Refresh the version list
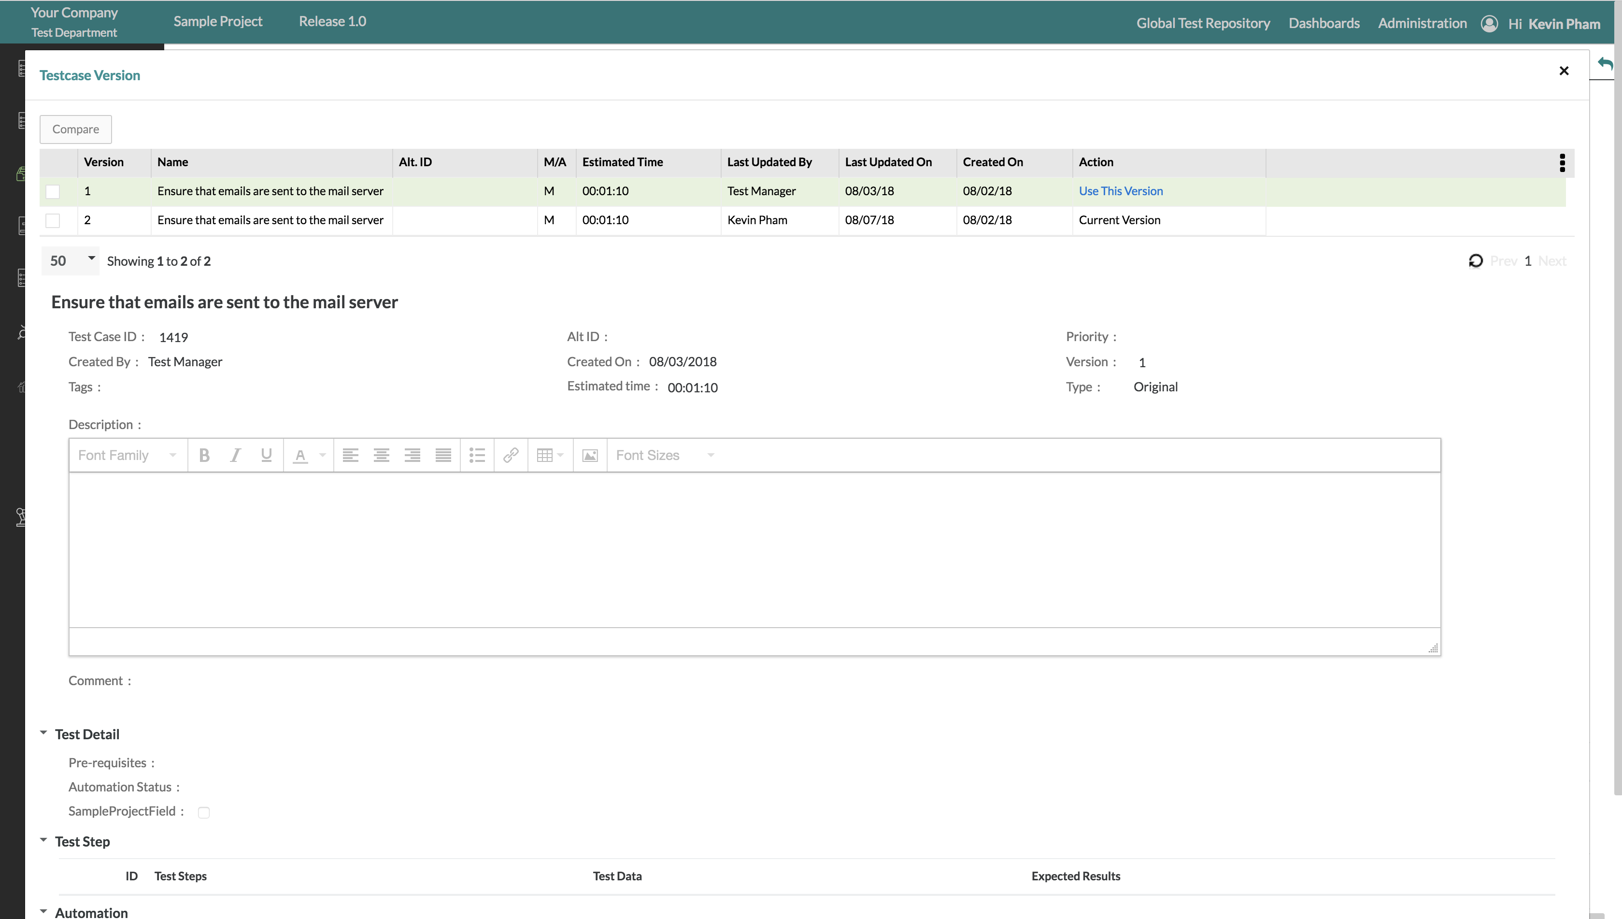Viewport: 1622px width, 919px height. (x=1476, y=261)
